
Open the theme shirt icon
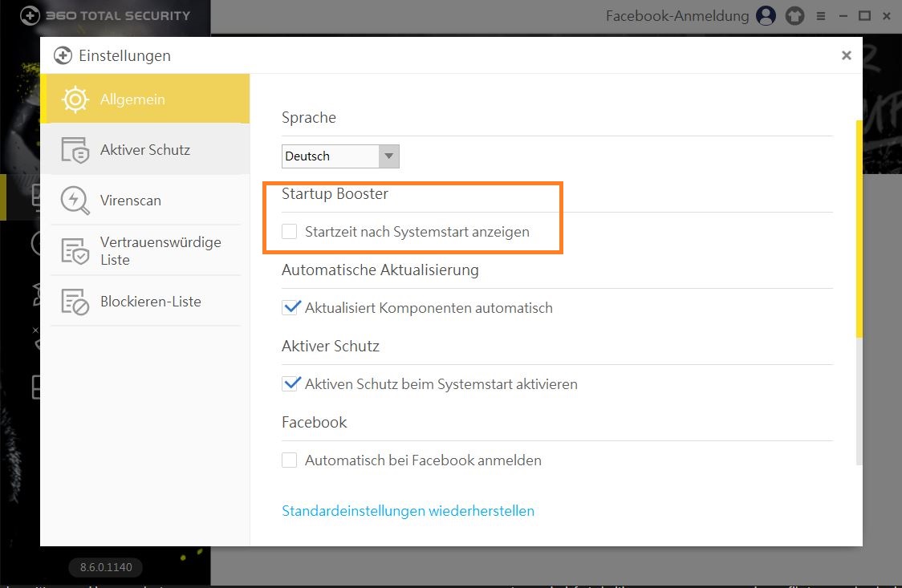point(794,15)
